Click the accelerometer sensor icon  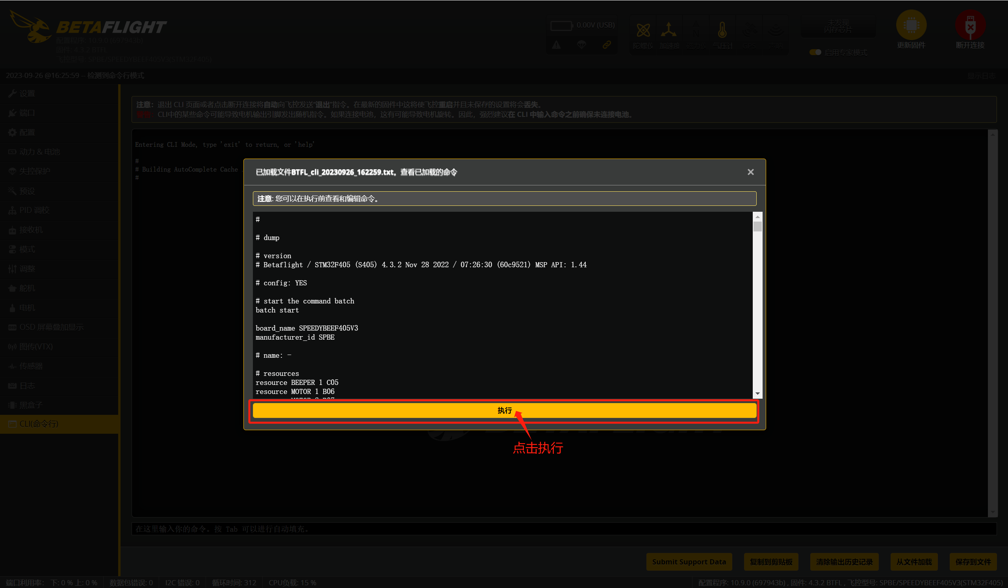668,30
